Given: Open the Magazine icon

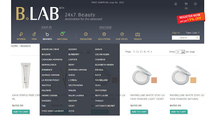Looking at the screenshot, I should tap(86, 34).
